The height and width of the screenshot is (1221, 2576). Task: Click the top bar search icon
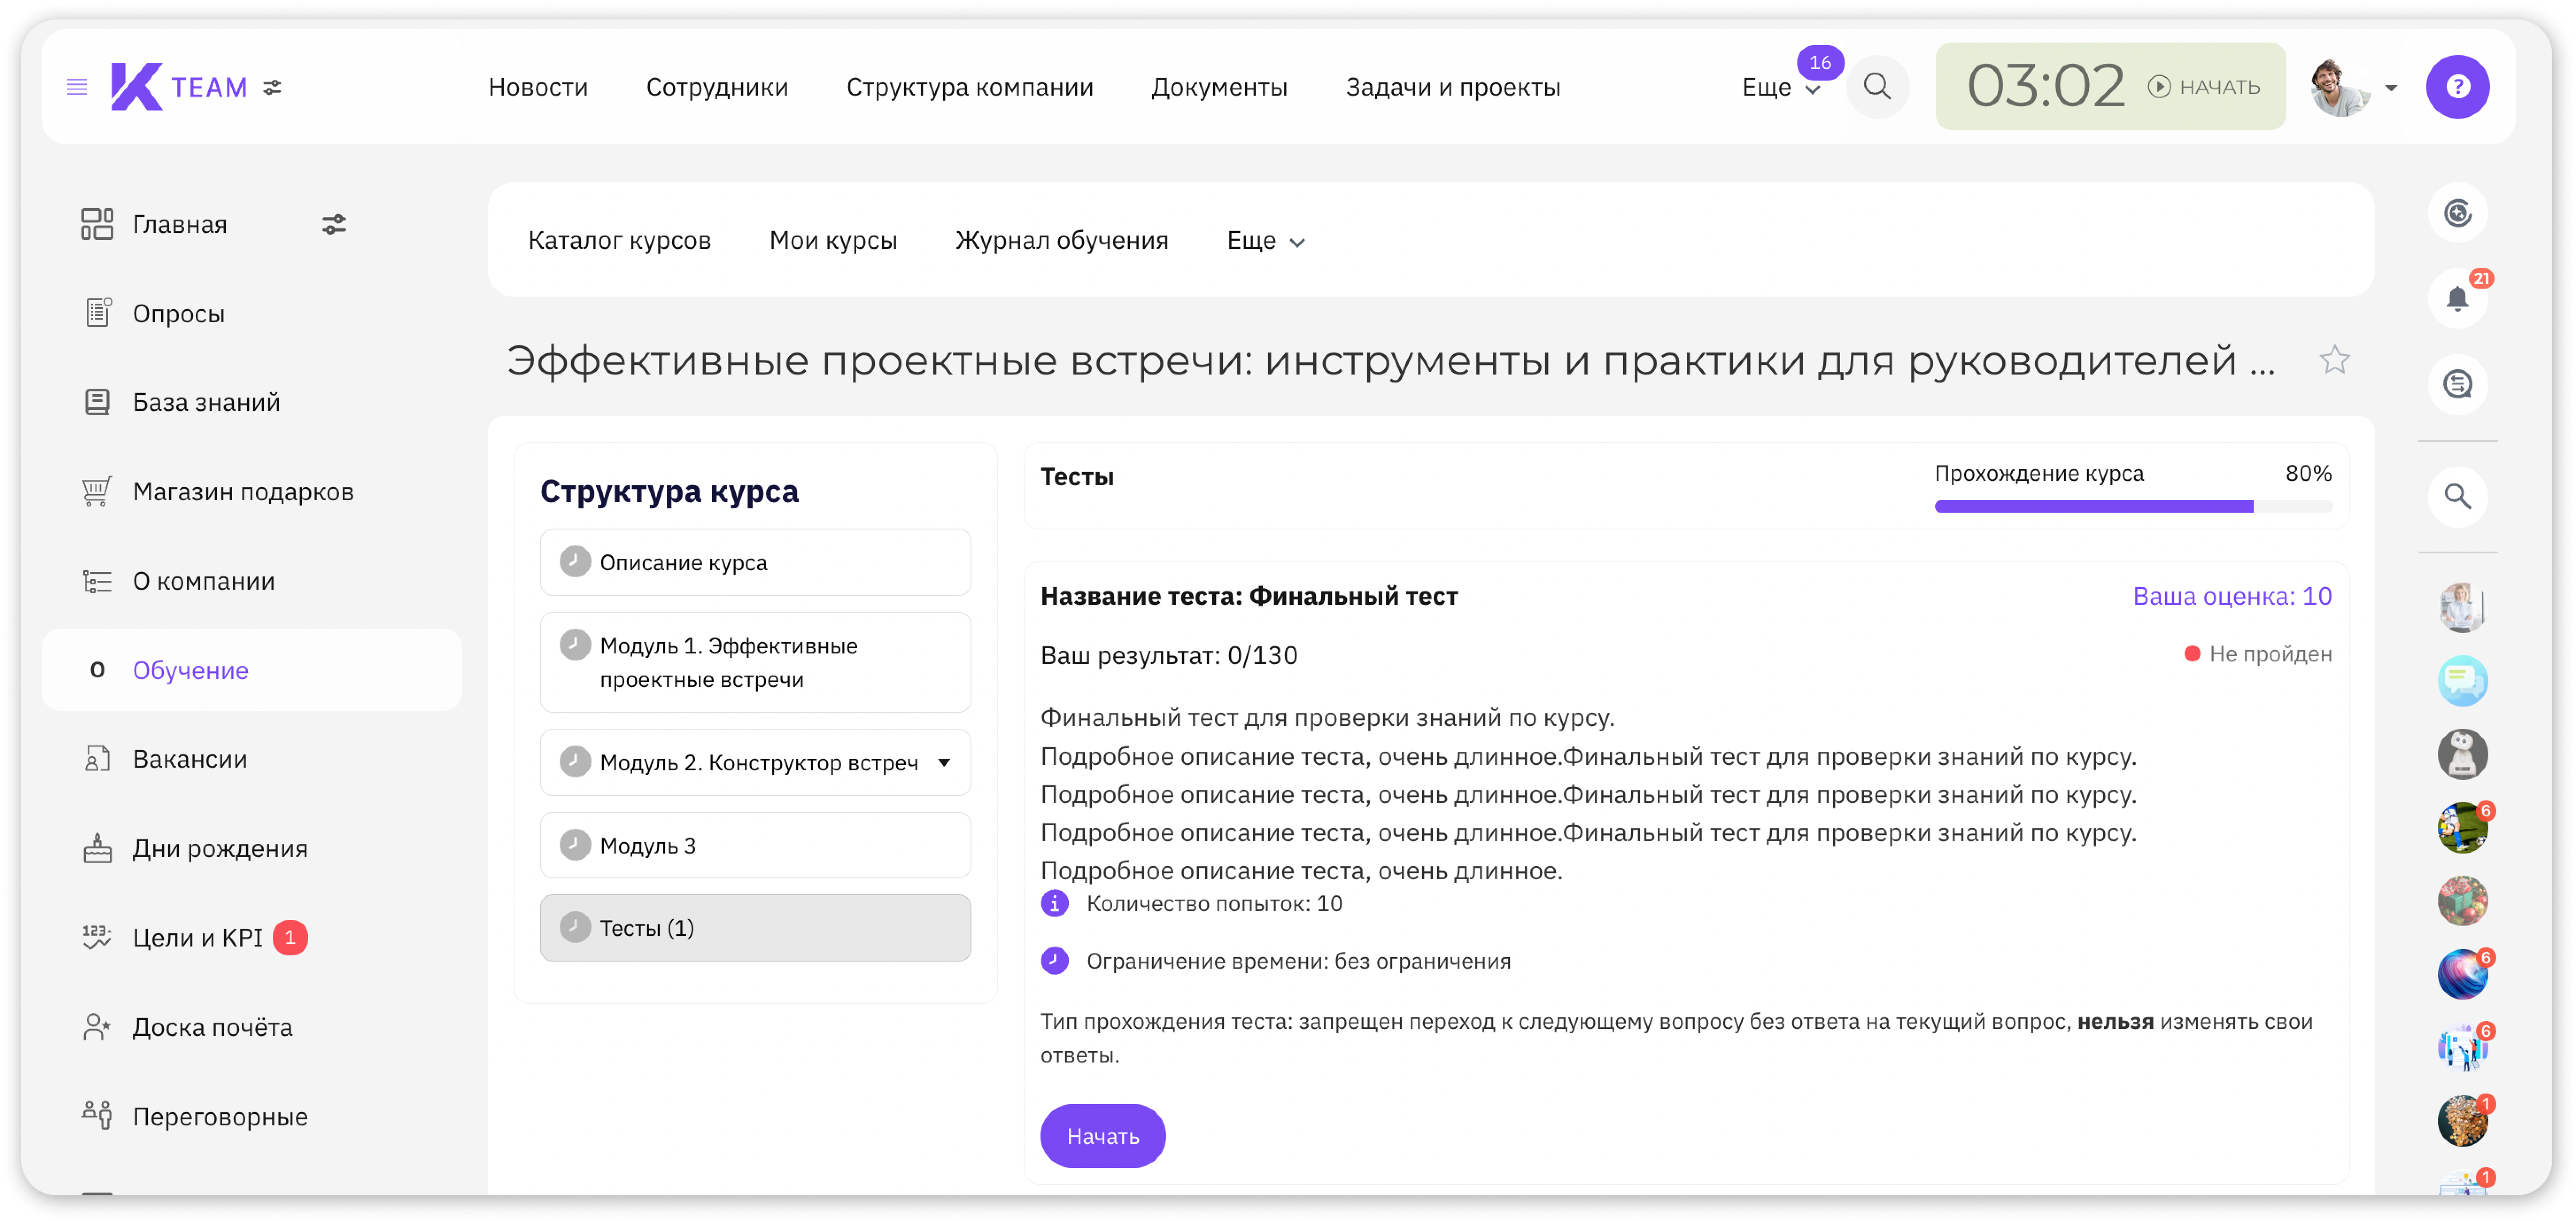click(1877, 87)
